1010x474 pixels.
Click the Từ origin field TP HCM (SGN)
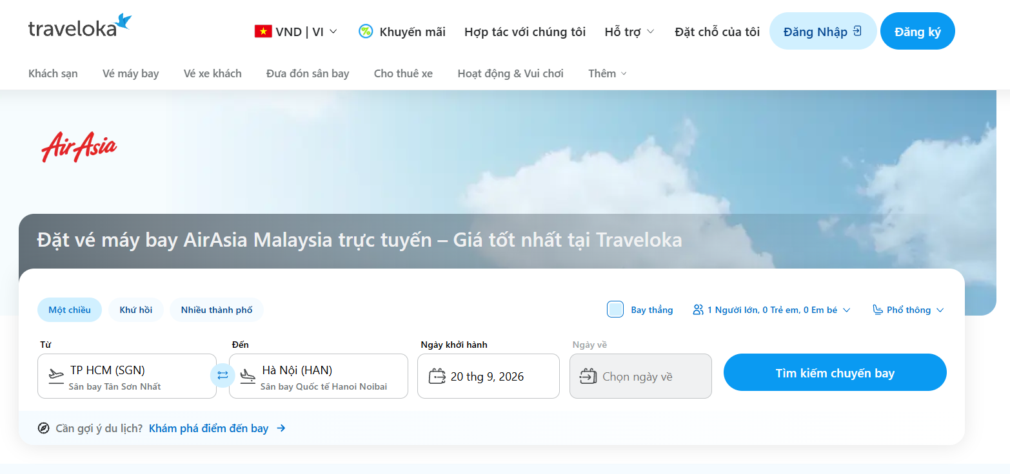(x=127, y=376)
